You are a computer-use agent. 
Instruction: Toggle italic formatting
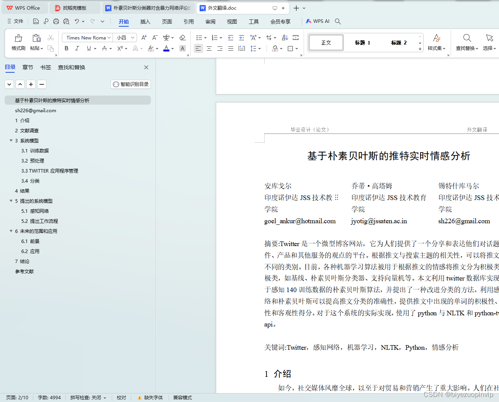pos(77,48)
